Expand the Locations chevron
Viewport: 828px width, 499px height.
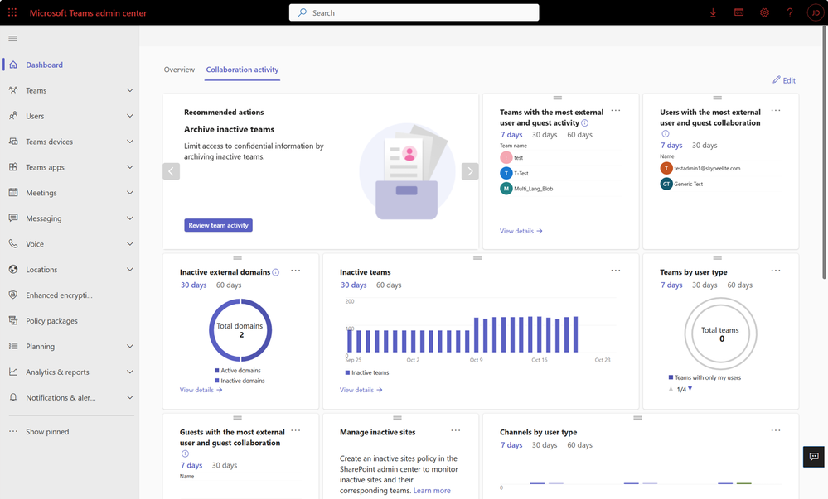[130, 269]
